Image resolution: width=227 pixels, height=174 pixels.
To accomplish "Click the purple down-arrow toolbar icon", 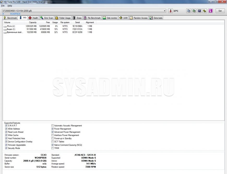I will [x=211, y=11].
